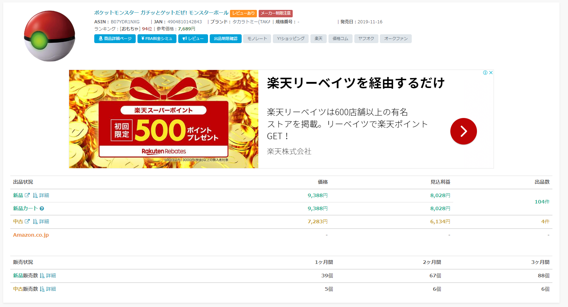Screen dimensions: 568x307
Task: Click the release date 2019-11-16
Action: (x=370, y=22)
